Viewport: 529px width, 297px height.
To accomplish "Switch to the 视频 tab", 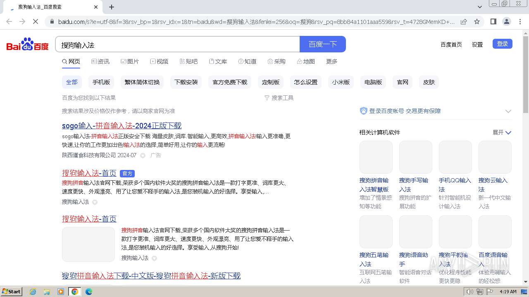I will 159,61.
